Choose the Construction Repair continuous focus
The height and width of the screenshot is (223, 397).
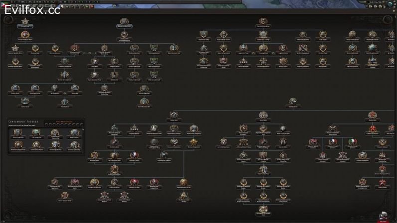point(36,145)
